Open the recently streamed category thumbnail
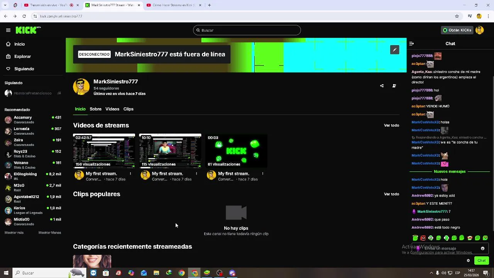This screenshot has height=278, width=494. click(x=92, y=261)
